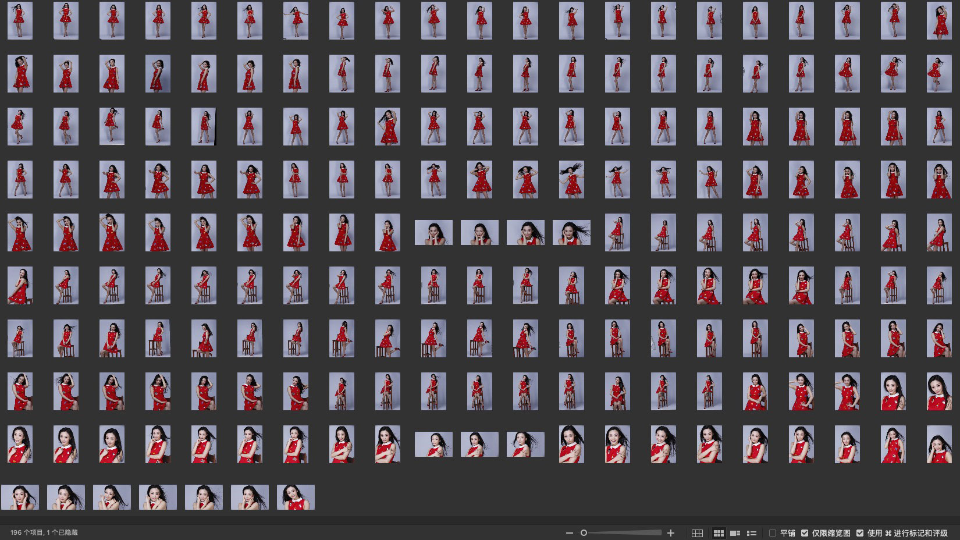Select first landscape close-up in fifth row

click(x=433, y=233)
